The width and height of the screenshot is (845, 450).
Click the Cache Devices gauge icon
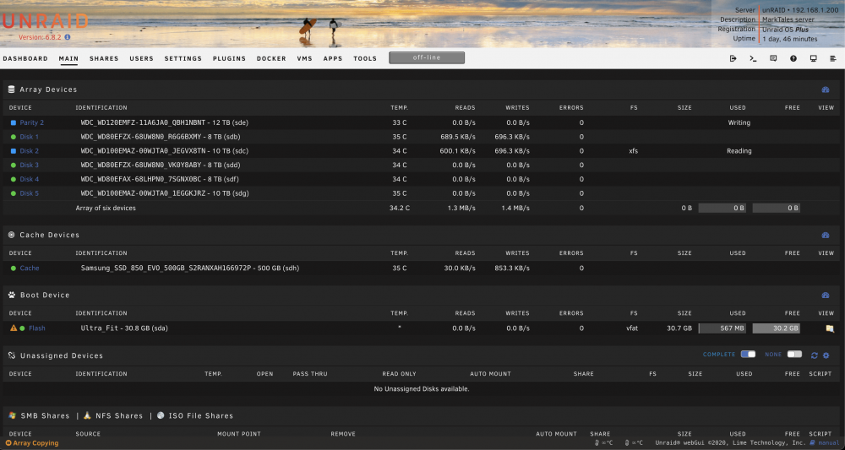click(825, 236)
